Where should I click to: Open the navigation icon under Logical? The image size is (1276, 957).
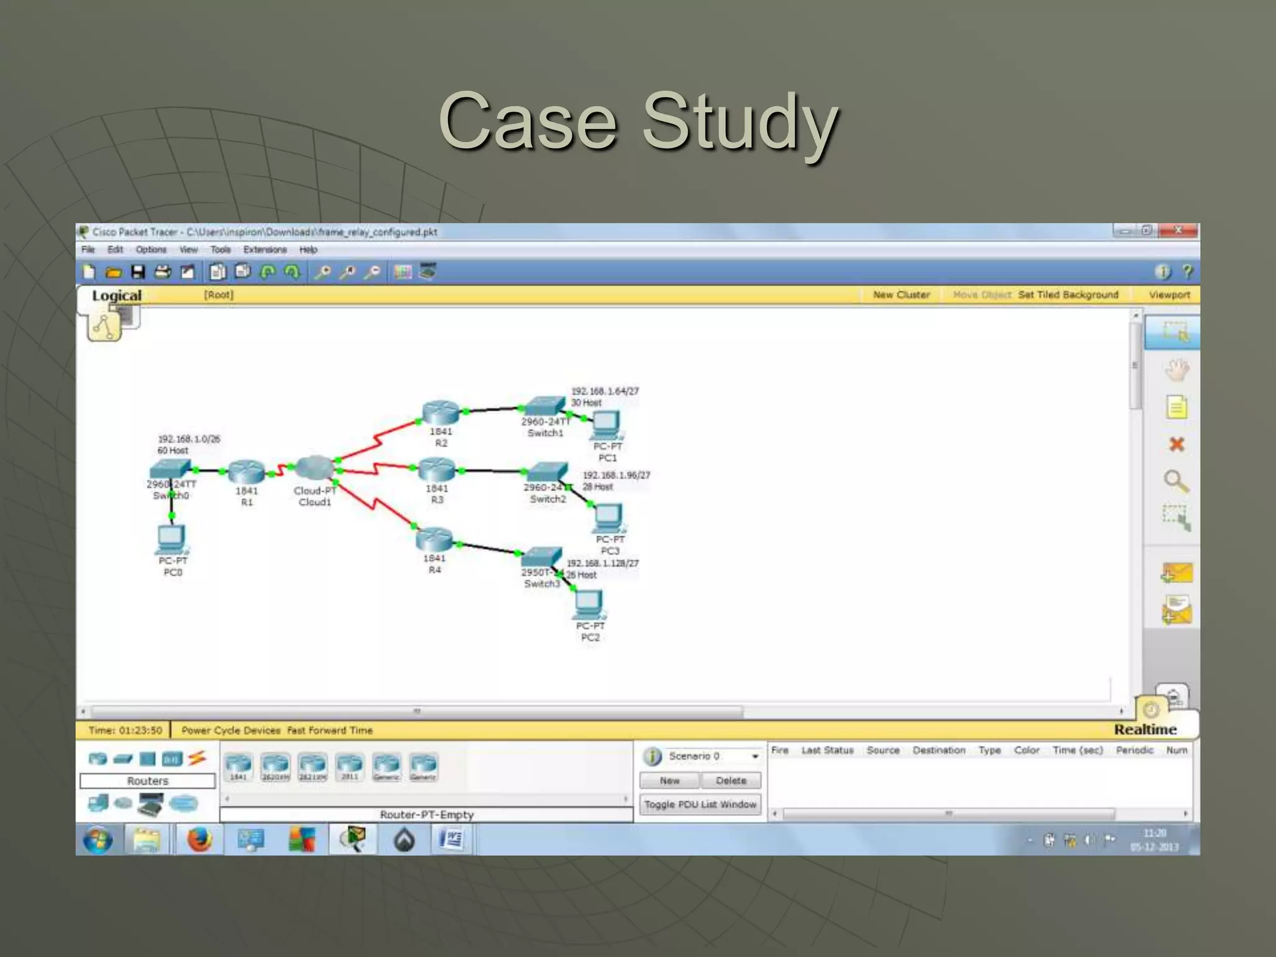pos(104,326)
